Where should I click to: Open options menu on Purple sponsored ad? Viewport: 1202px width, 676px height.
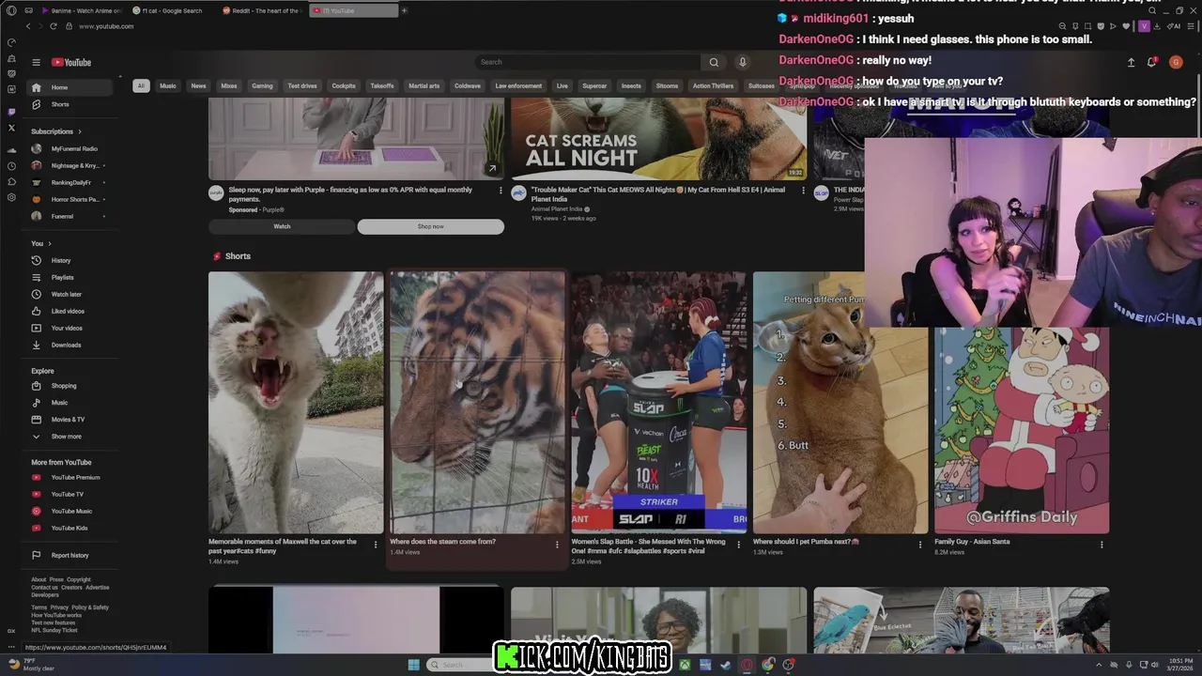coord(501,191)
